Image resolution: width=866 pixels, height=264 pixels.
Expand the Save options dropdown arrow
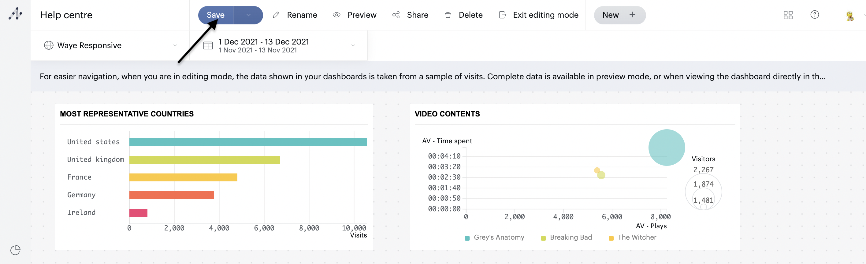click(x=248, y=15)
